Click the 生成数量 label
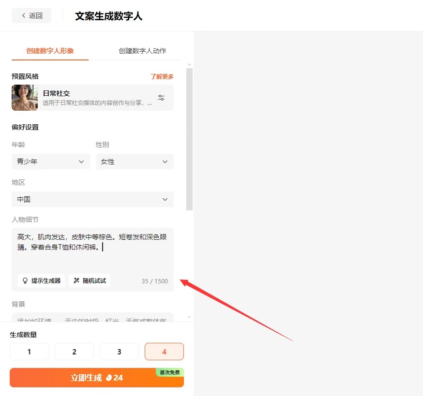Screen dimensions: 423x396 [x=23, y=335]
